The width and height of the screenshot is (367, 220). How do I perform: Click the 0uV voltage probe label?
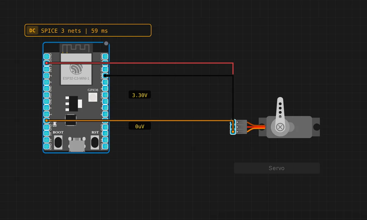point(140,126)
